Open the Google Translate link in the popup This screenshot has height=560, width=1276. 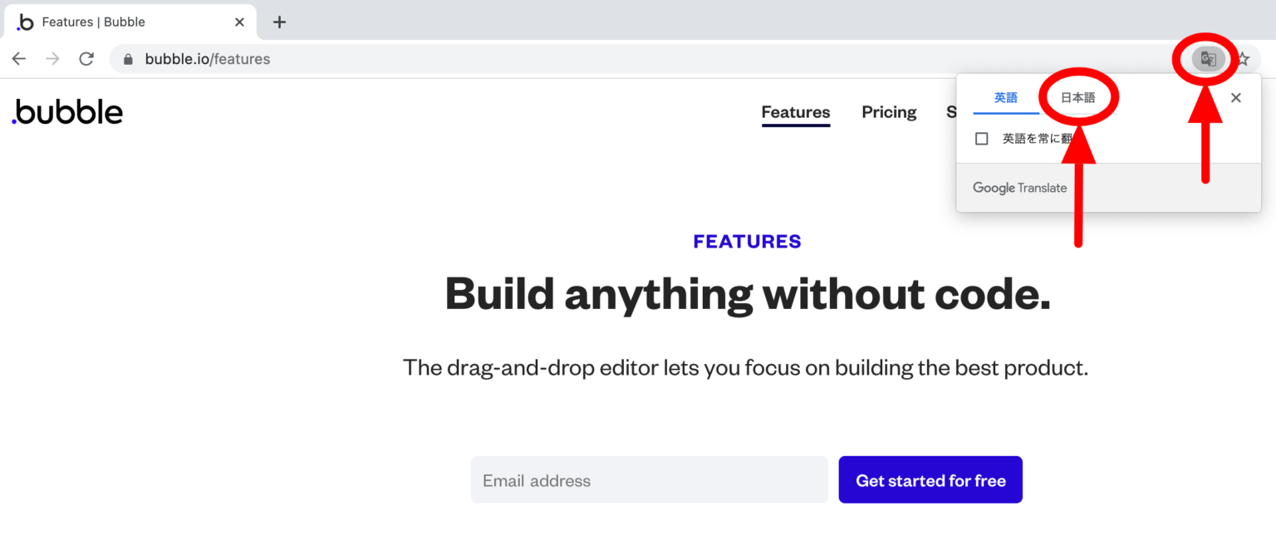(x=1019, y=188)
